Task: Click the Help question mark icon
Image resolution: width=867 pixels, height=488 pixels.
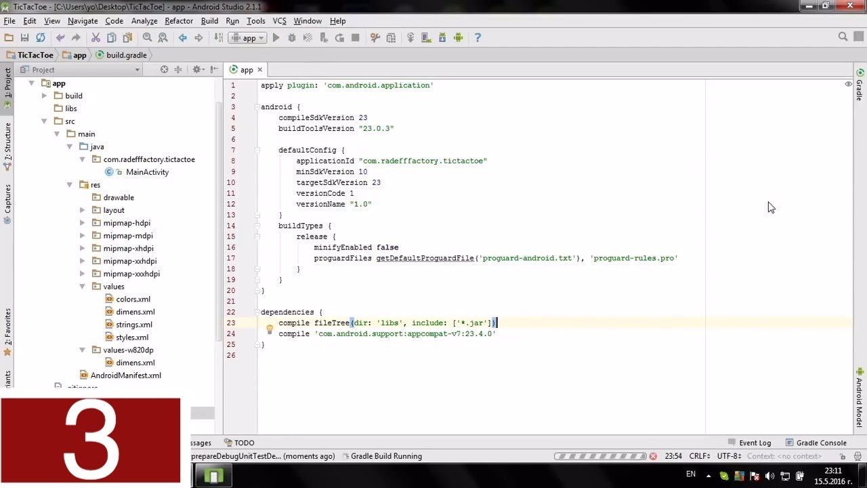Action: click(478, 38)
